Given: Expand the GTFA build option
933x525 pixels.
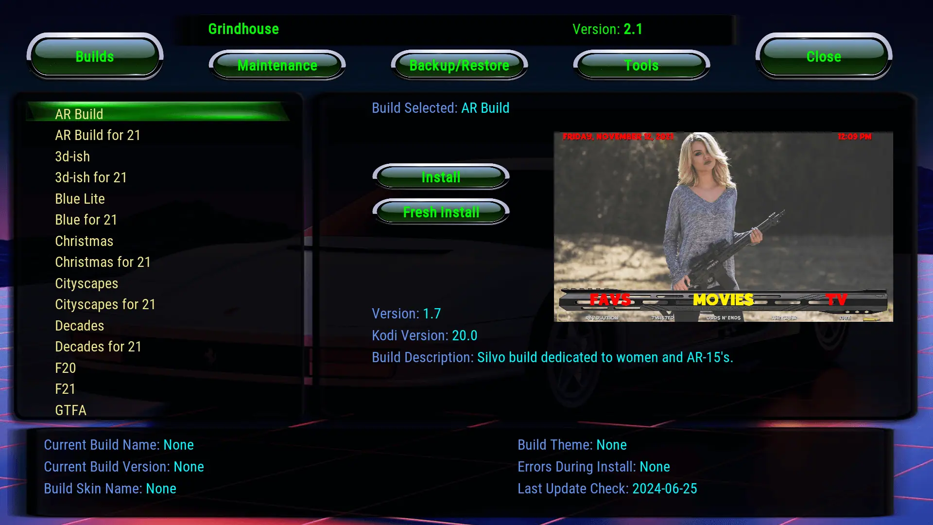Looking at the screenshot, I should click(70, 410).
